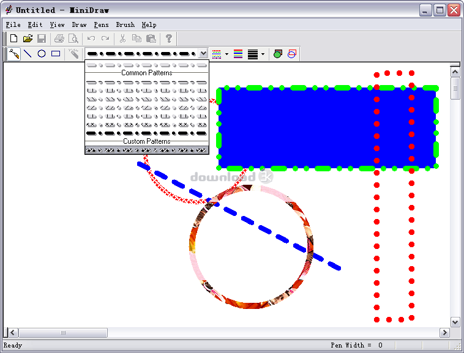Toggle the freehand pen tool

tap(13, 54)
